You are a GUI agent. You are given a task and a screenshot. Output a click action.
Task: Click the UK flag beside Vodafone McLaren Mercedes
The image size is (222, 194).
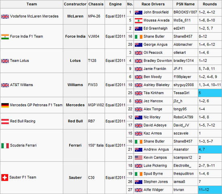point(5,17)
